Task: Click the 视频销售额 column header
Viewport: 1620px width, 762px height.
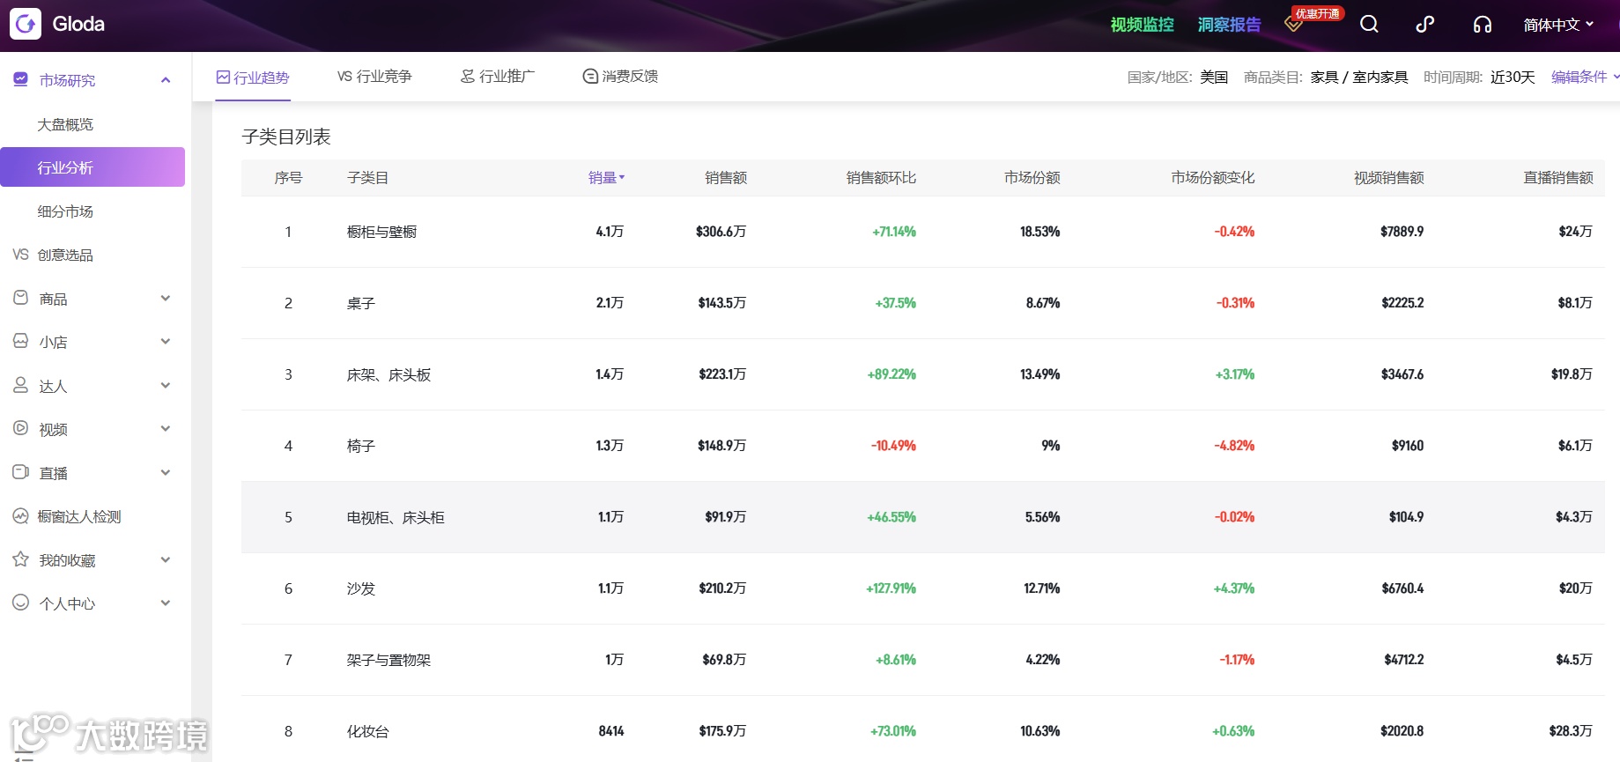Action: point(1388,178)
